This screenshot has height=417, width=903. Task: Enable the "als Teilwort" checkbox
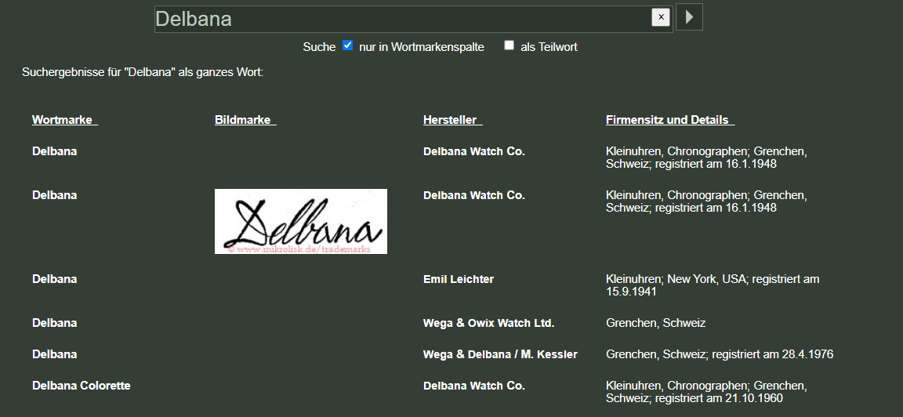(509, 45)
